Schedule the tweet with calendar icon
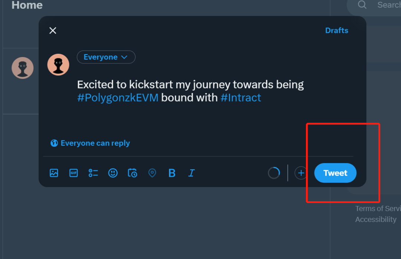The height and width of the screenshot is (259, 401). tap(133, 173)
